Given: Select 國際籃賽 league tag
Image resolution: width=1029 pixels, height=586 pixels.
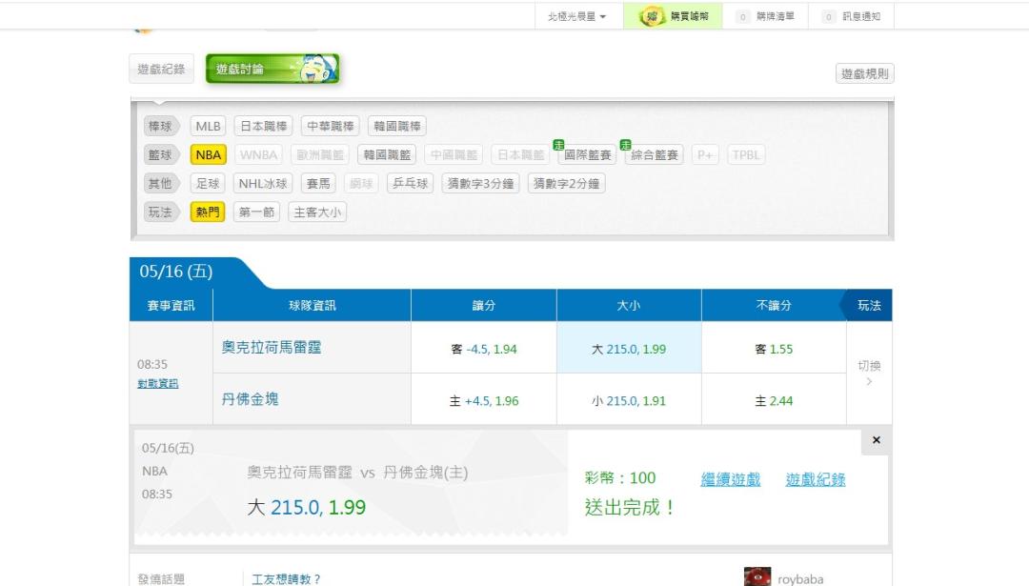Looking at the screenshot, I should 587,155.
